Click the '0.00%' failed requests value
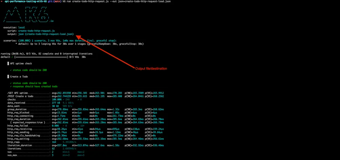Screen dimensions: 340x160 click(x=56, y=125)
